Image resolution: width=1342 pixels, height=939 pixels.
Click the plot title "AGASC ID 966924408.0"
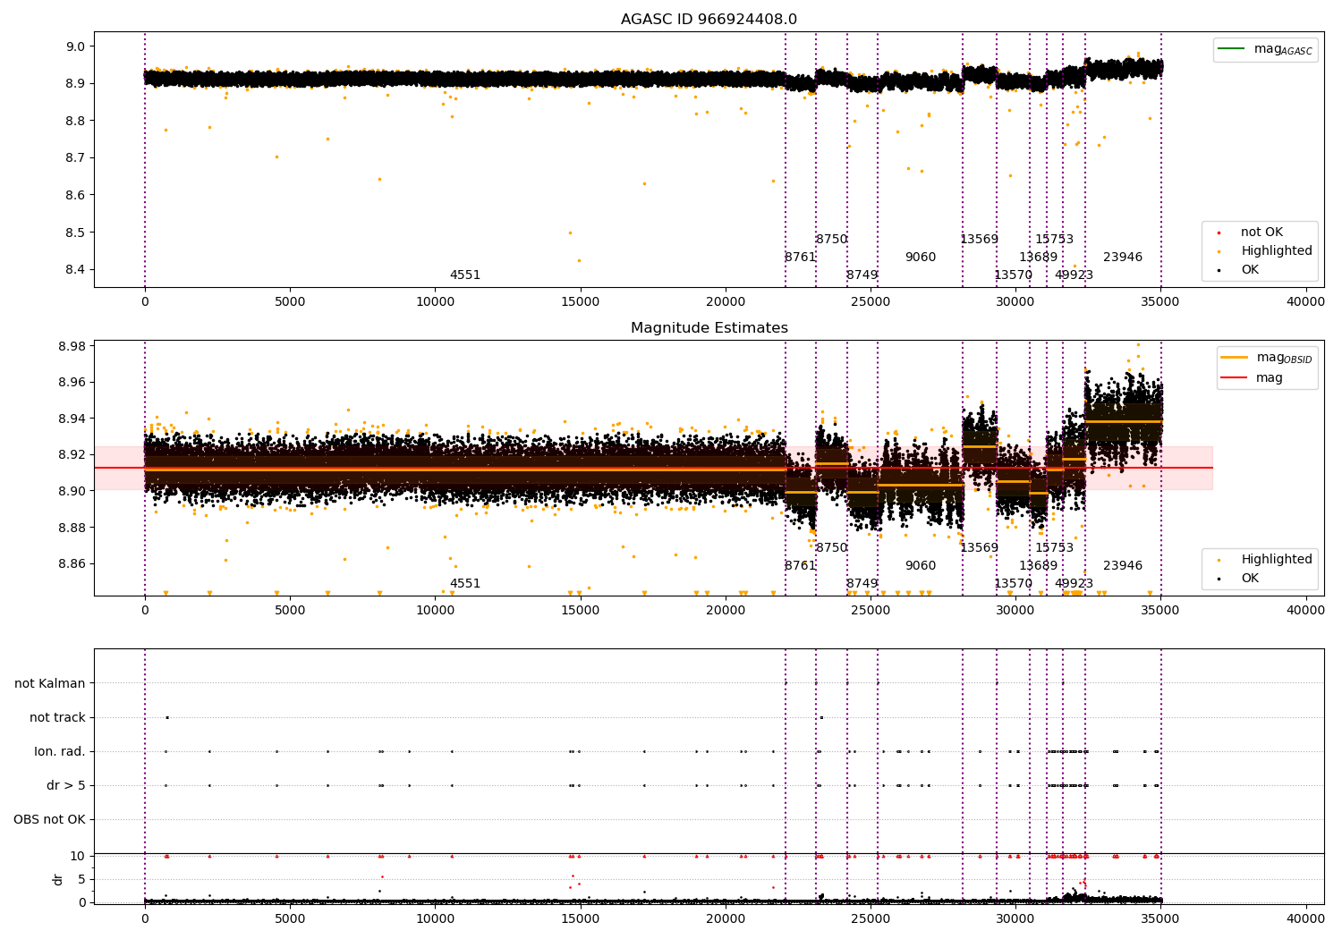coord(709,20)
